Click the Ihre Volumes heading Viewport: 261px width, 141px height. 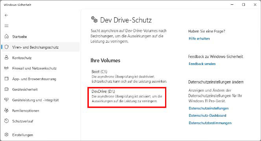click(105, 60)
